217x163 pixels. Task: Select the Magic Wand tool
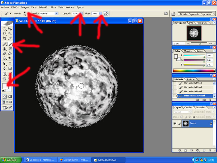click(10, 33)
